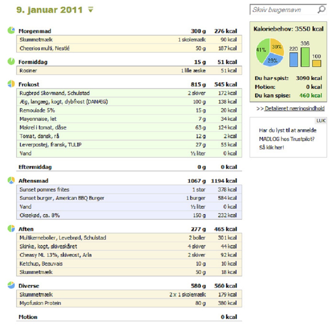The image size is (331, 326).
Task: Click the Du kan spise 460 kcal value
Action: click(310, 96)
